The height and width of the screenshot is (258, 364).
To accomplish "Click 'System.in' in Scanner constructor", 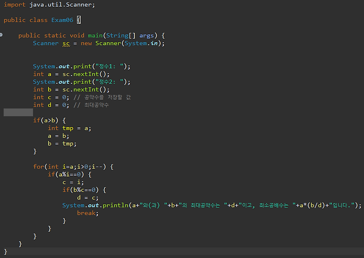I will tap(141, 43).
